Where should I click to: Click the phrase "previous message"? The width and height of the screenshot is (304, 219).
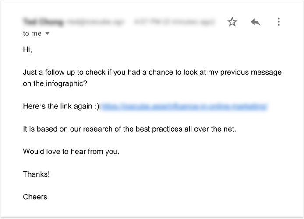click(x=251, y=73)
